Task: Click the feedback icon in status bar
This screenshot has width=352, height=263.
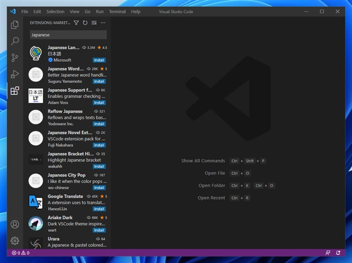Action: pos(328,253)
